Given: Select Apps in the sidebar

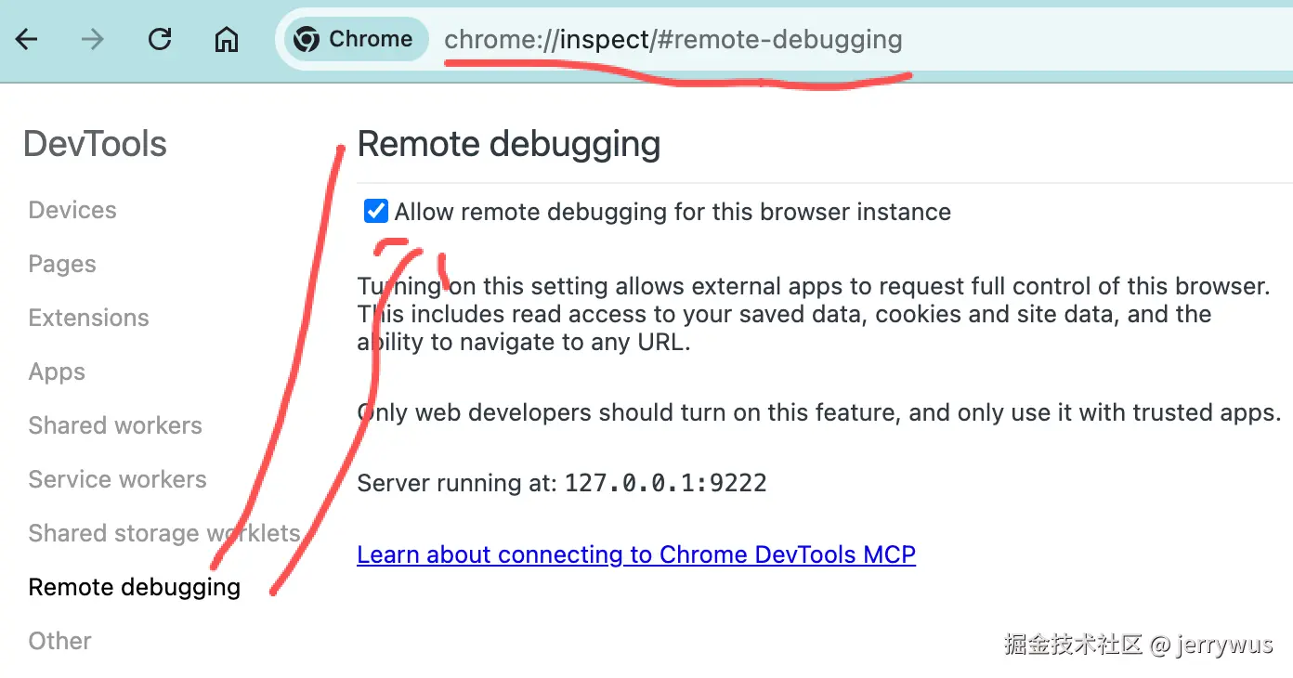Looking at the screenshot, I should (57, 372).
